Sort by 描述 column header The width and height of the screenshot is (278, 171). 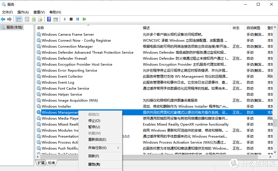(186, 28)
